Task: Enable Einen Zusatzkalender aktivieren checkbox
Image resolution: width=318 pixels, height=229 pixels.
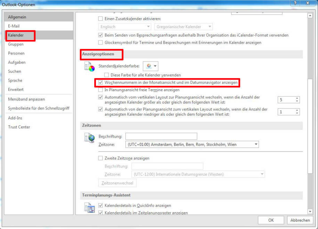Action: tap(100, 19)
